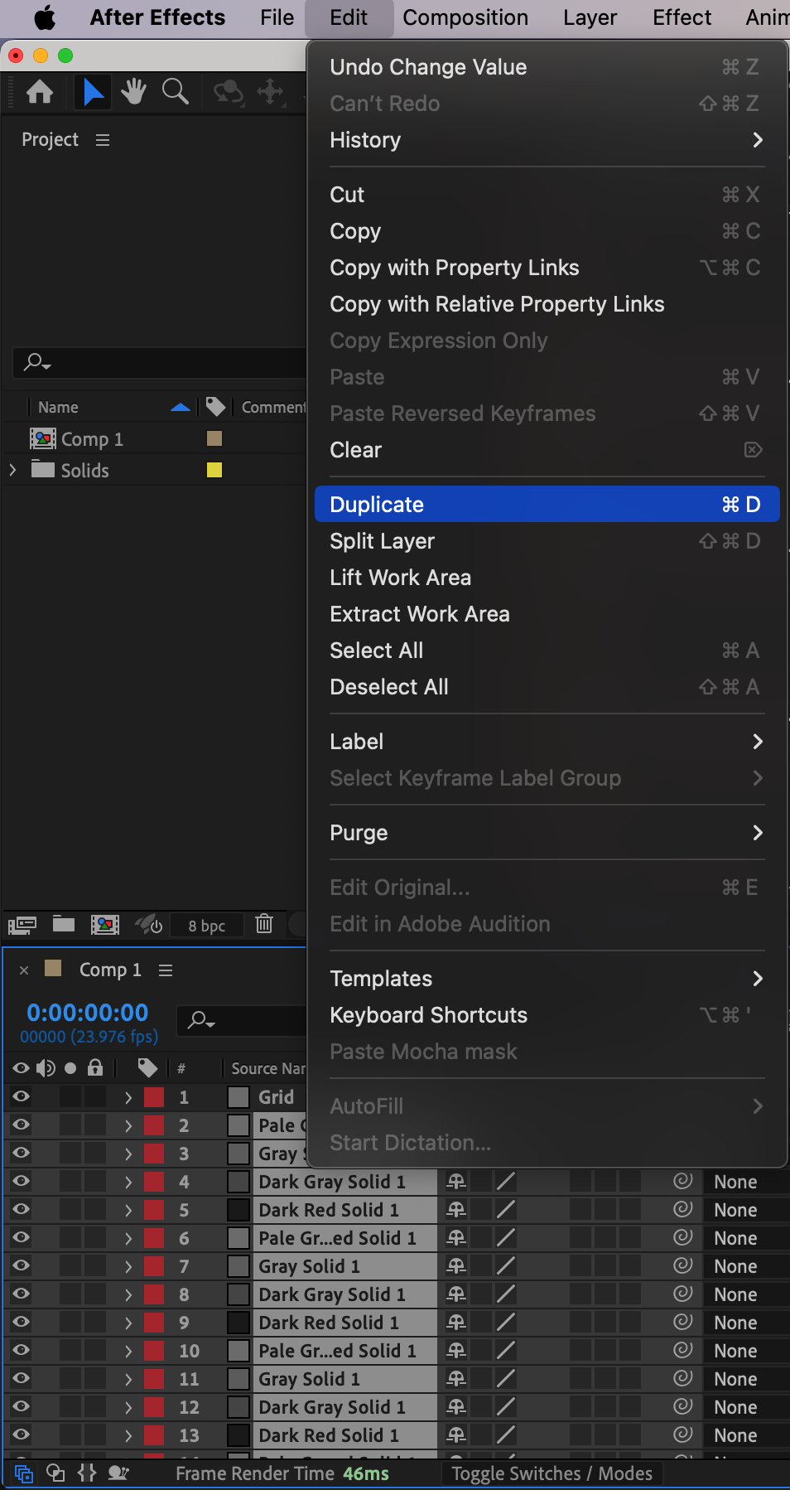Open the Purge submenu

tap(547, 833)
